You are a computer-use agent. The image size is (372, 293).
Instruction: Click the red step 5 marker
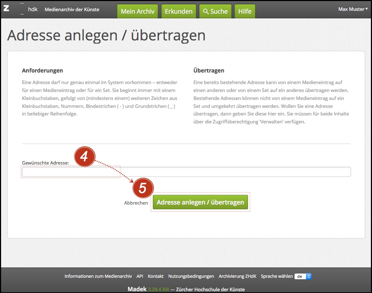tap(143, 188)
